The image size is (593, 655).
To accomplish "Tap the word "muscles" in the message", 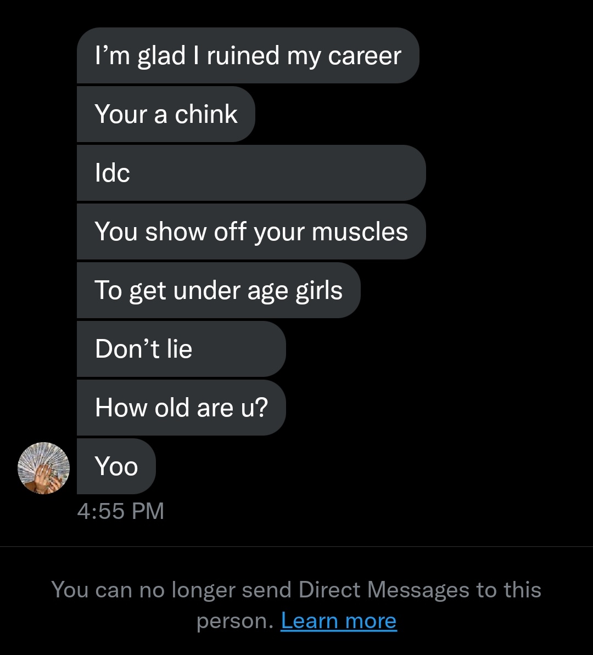I will point(360,231).
